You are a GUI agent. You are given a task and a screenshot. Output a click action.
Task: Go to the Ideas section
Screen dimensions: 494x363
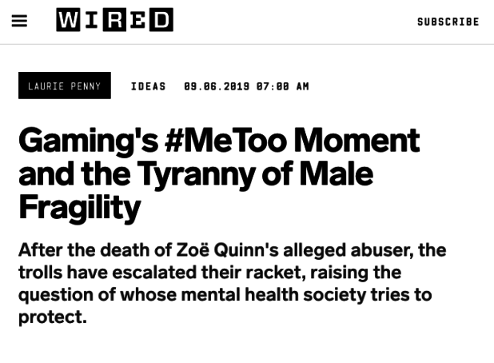tap(149, 86)
